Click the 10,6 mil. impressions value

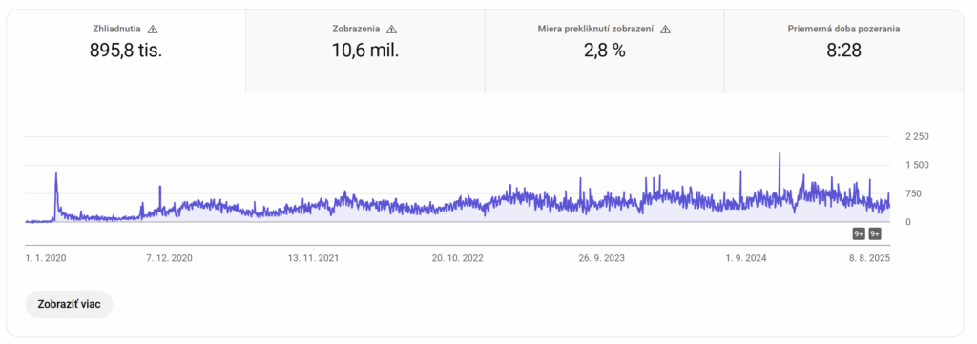point(365,51)
